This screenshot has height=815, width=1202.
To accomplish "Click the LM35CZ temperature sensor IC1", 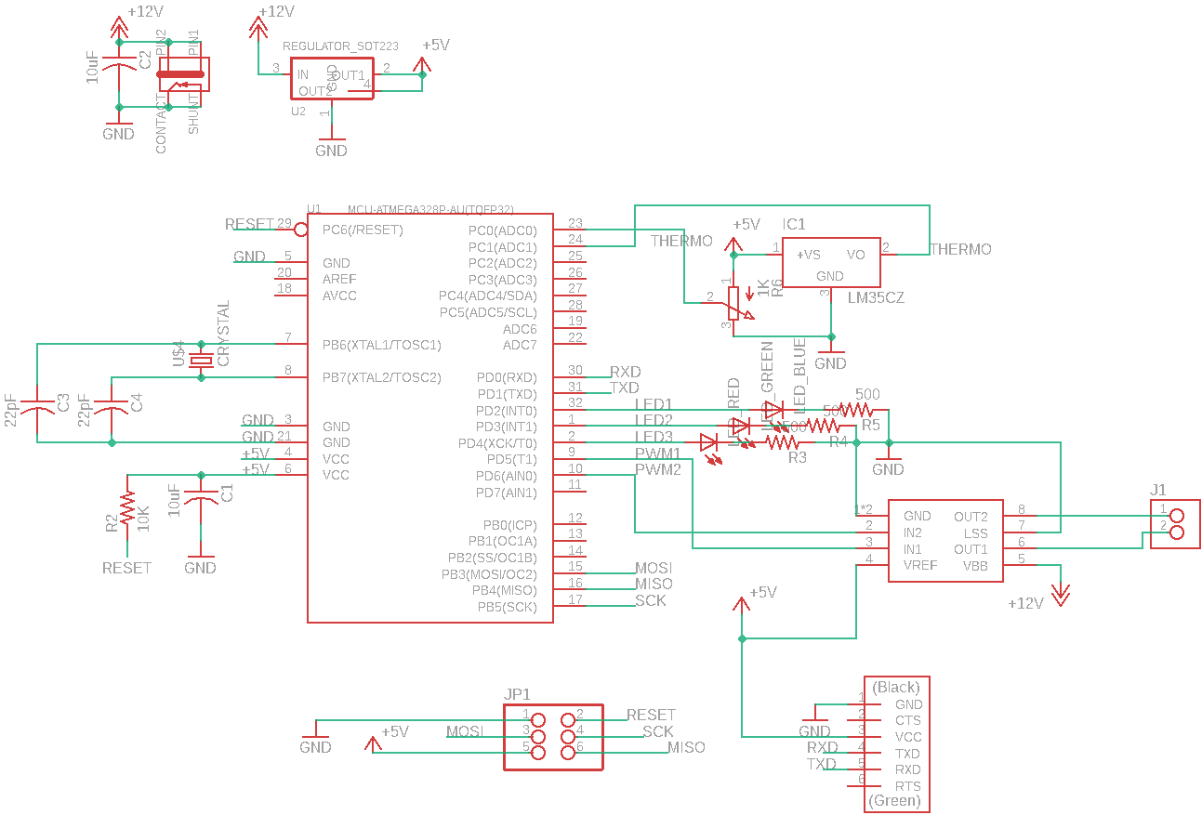I will point(830,262).
